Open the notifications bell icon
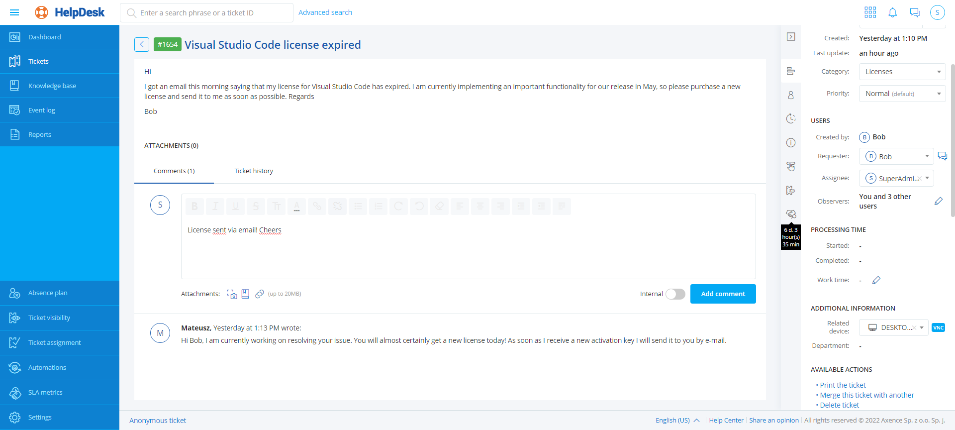The image size is (955, 430). [x=892, y=12]
